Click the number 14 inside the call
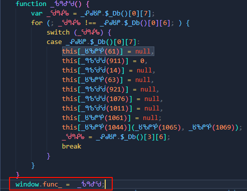The height and width of the screenshot is (191, 247). (114, 70)
